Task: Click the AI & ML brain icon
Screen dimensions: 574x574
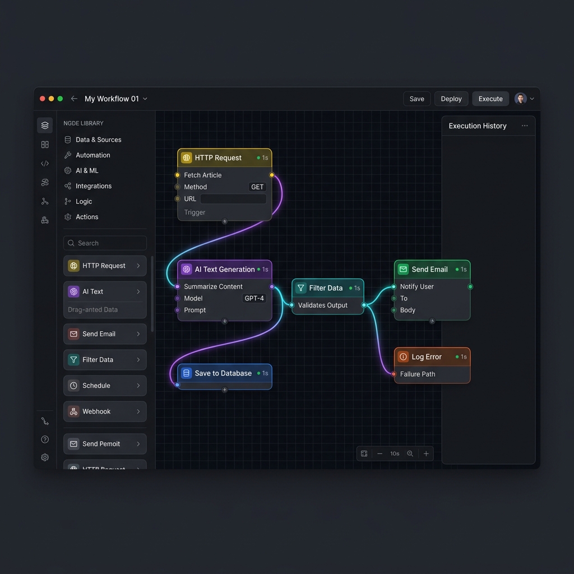Action: tap(67, 170)
